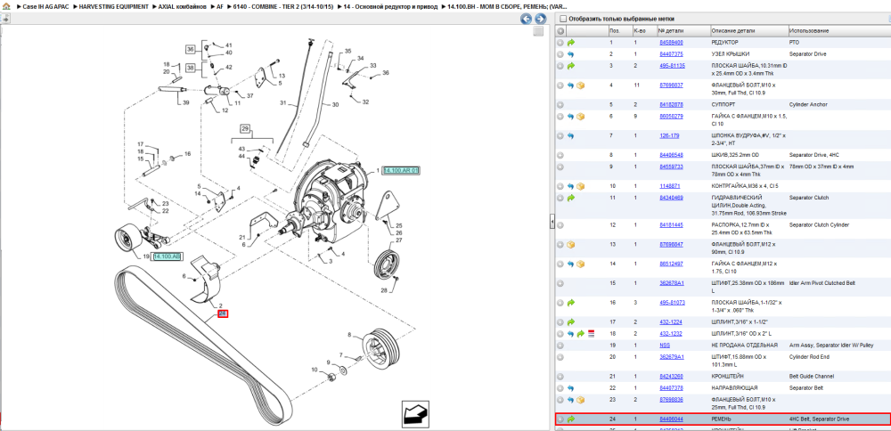891x431 pixels.
Task: Navigate to 'HARVESTING EQUIPMENT' breadcrumb
Action: (x=114, y=6)
